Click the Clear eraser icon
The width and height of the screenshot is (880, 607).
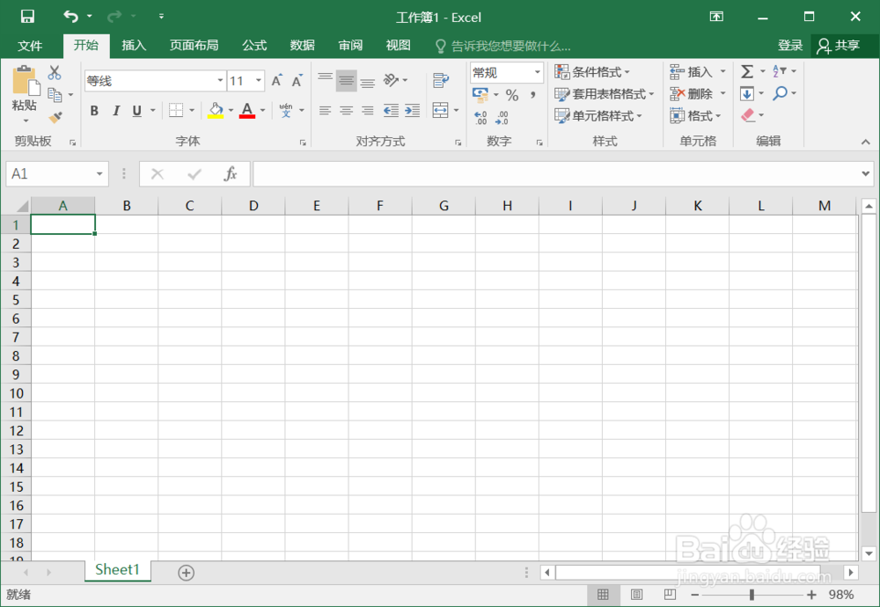click(747, 115)
